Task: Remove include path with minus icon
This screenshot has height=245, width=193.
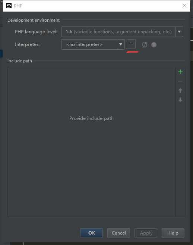Action: click(180, 81)
